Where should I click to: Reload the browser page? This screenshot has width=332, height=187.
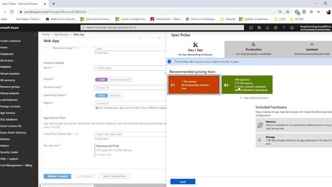[12, 12]
